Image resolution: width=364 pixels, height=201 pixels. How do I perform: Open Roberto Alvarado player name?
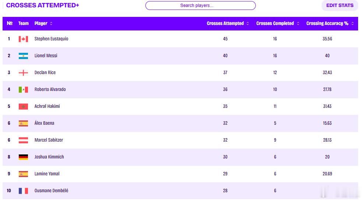[50, 89]
